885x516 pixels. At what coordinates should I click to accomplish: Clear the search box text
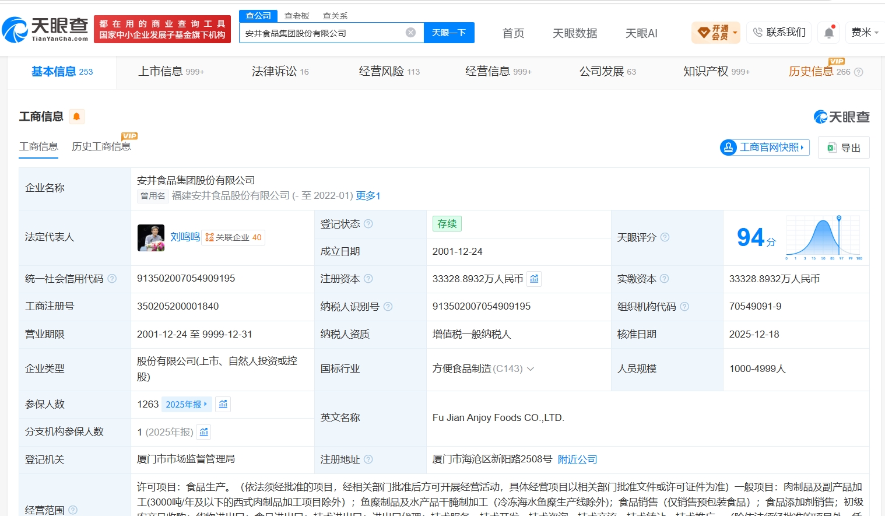click(411, 33)
